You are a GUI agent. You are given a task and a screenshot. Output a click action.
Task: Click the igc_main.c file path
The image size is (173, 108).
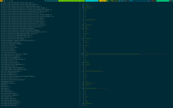pyautogui.click(x=19, y=5)
